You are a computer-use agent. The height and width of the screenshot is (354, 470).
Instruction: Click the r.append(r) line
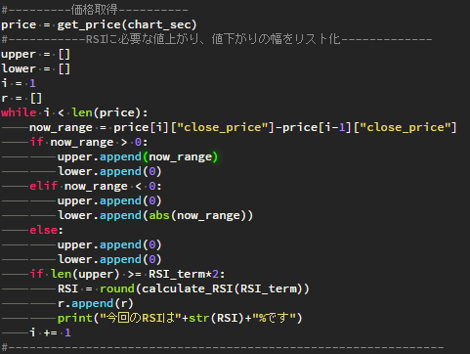click(96, 303)
